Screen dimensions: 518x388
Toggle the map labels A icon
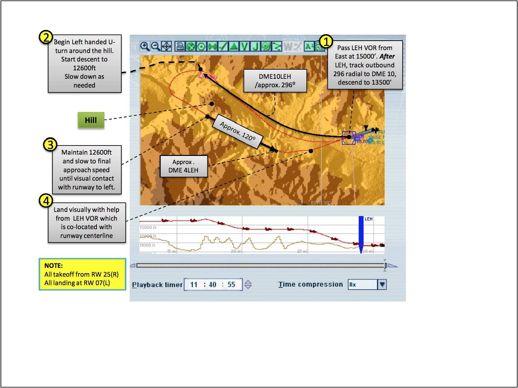click(309, 46)
